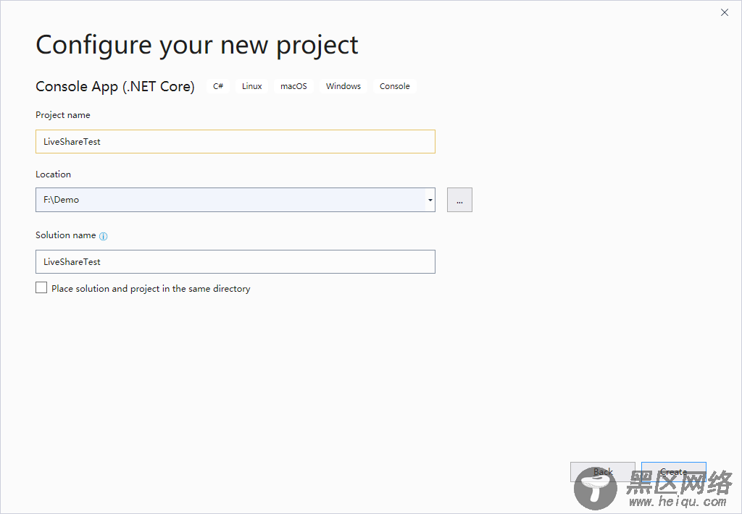Click the C# tag
Image resolution: width=742 pixels, height=514 pixels.
pyautogui.click(x=218, y=86)
